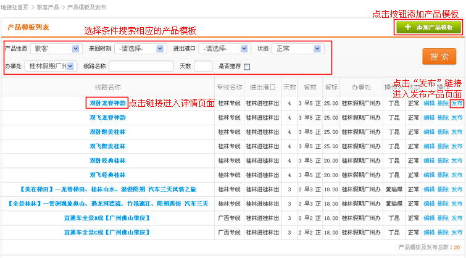Open the 产品性质 dropdown
The height and width of the screenshot is (258, 466).
pos(57,49)
